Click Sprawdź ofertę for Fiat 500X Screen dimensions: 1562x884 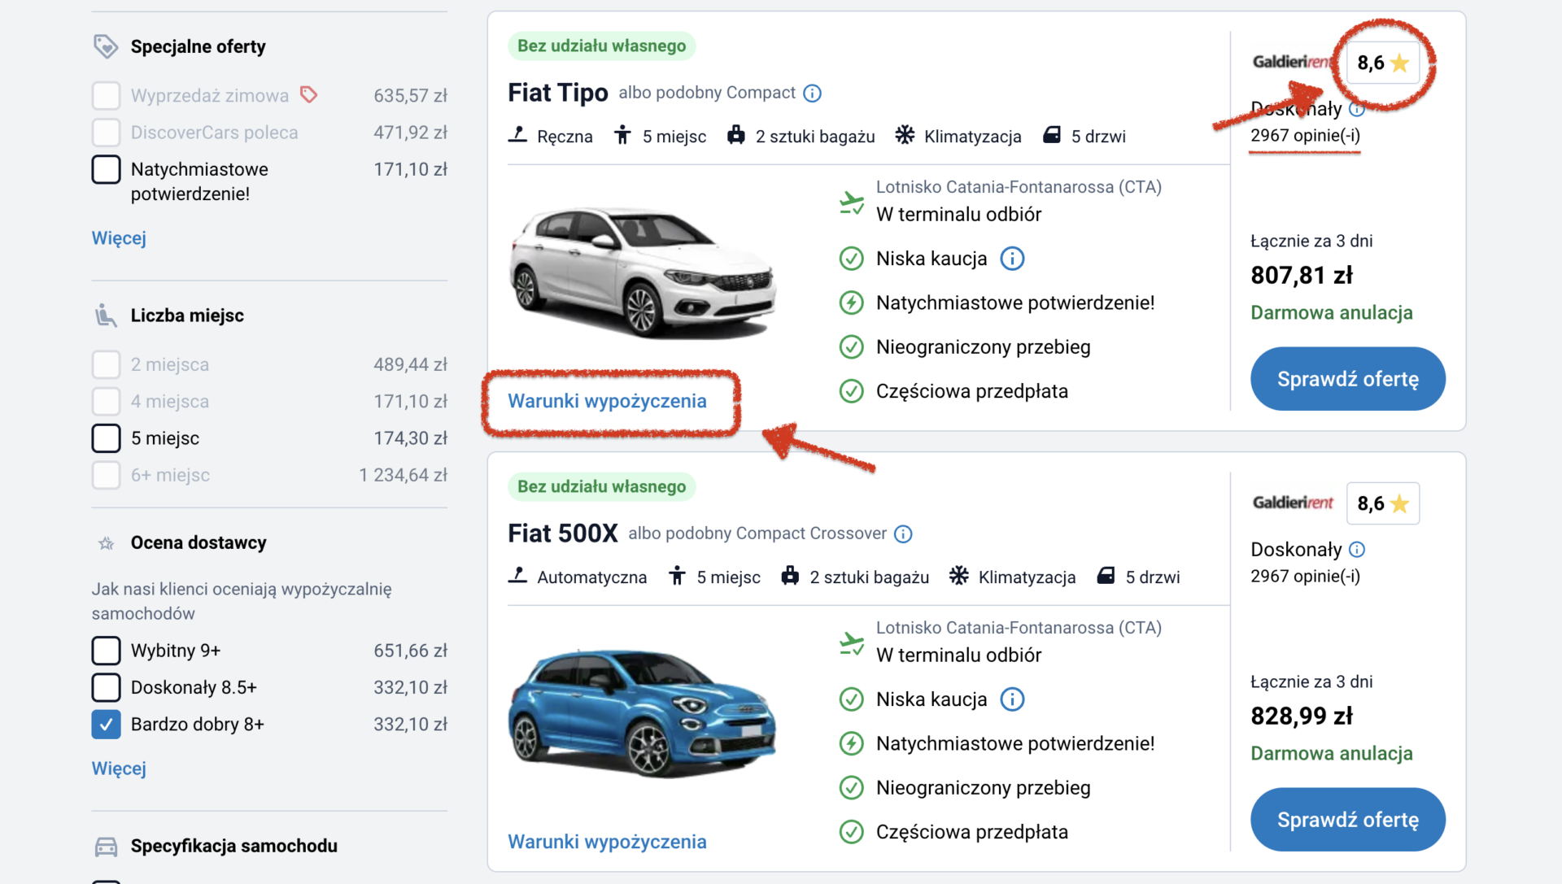click(1347, 820)
